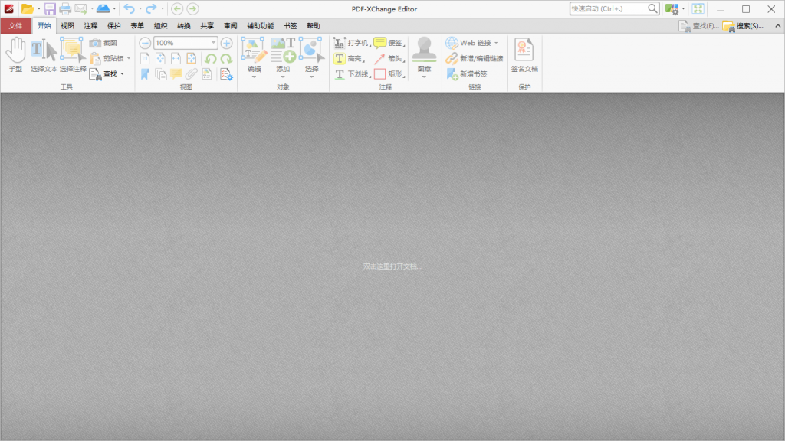This screenshot has height=441, width=785.
Task: Open the Web Links (Web 链接) dropdown
Action: coord(496,43)
